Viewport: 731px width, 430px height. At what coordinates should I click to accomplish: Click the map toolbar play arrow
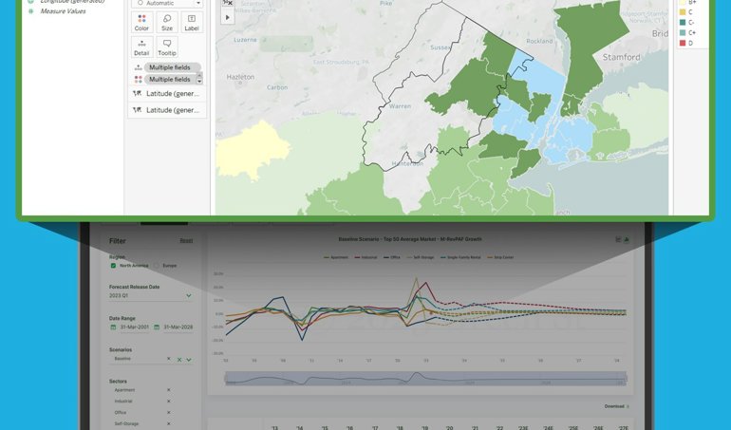click(227, 17)
